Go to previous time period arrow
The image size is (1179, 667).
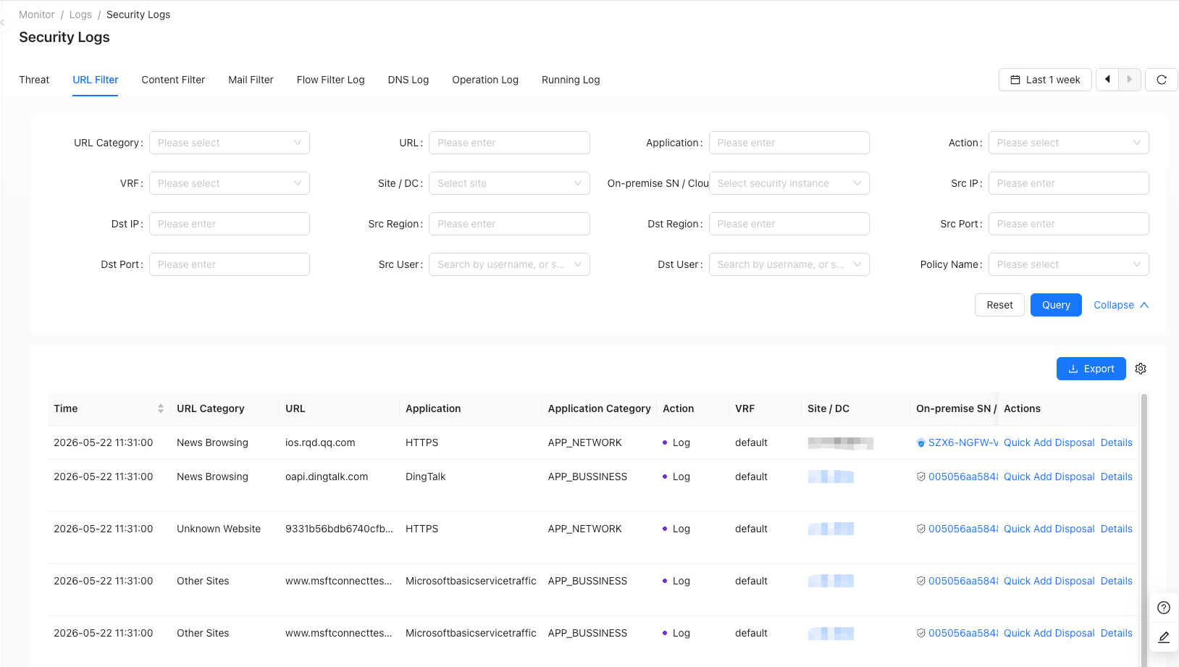pyautogui.click(x=1107, y=80)
